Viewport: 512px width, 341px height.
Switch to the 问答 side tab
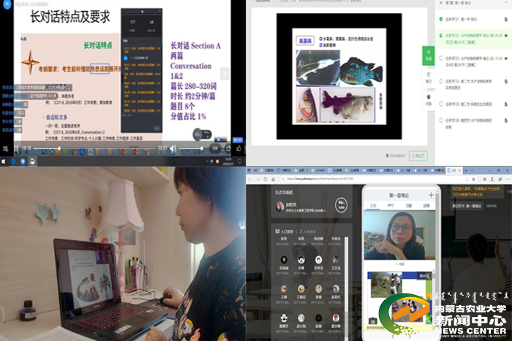[429, 100]
